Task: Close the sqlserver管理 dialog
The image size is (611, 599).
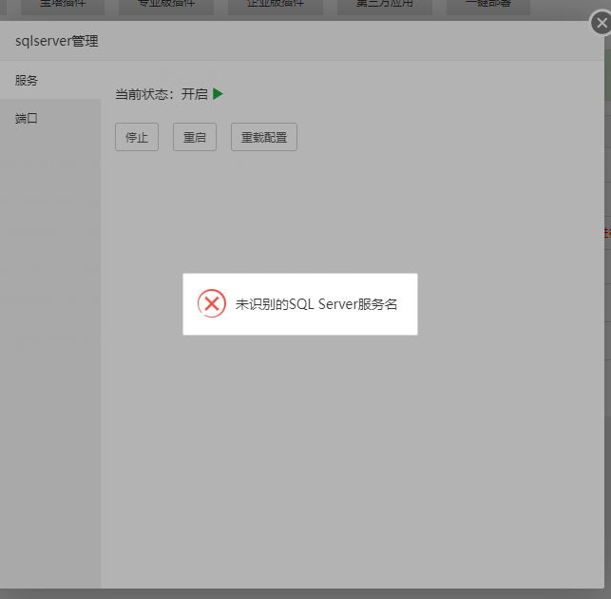Action: [x=601, y=23]
